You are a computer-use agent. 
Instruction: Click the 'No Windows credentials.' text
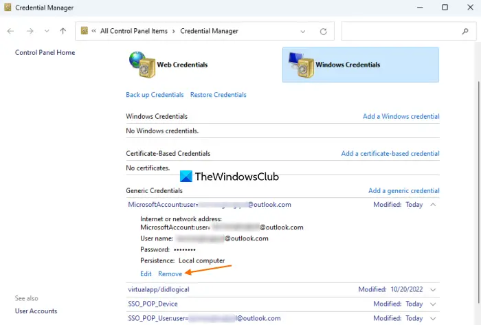point(162,131)
